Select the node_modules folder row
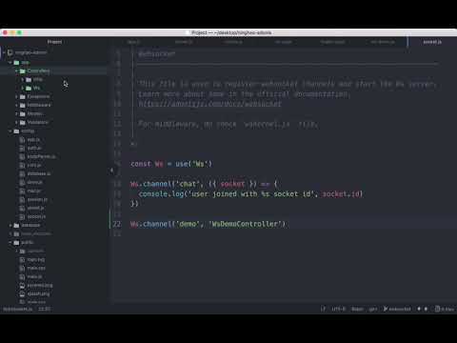This screenshot has width=457, height=343. tap(54, 233)
